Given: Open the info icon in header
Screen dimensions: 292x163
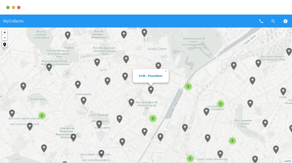Looking at the screenshot, I should [285, 21].
